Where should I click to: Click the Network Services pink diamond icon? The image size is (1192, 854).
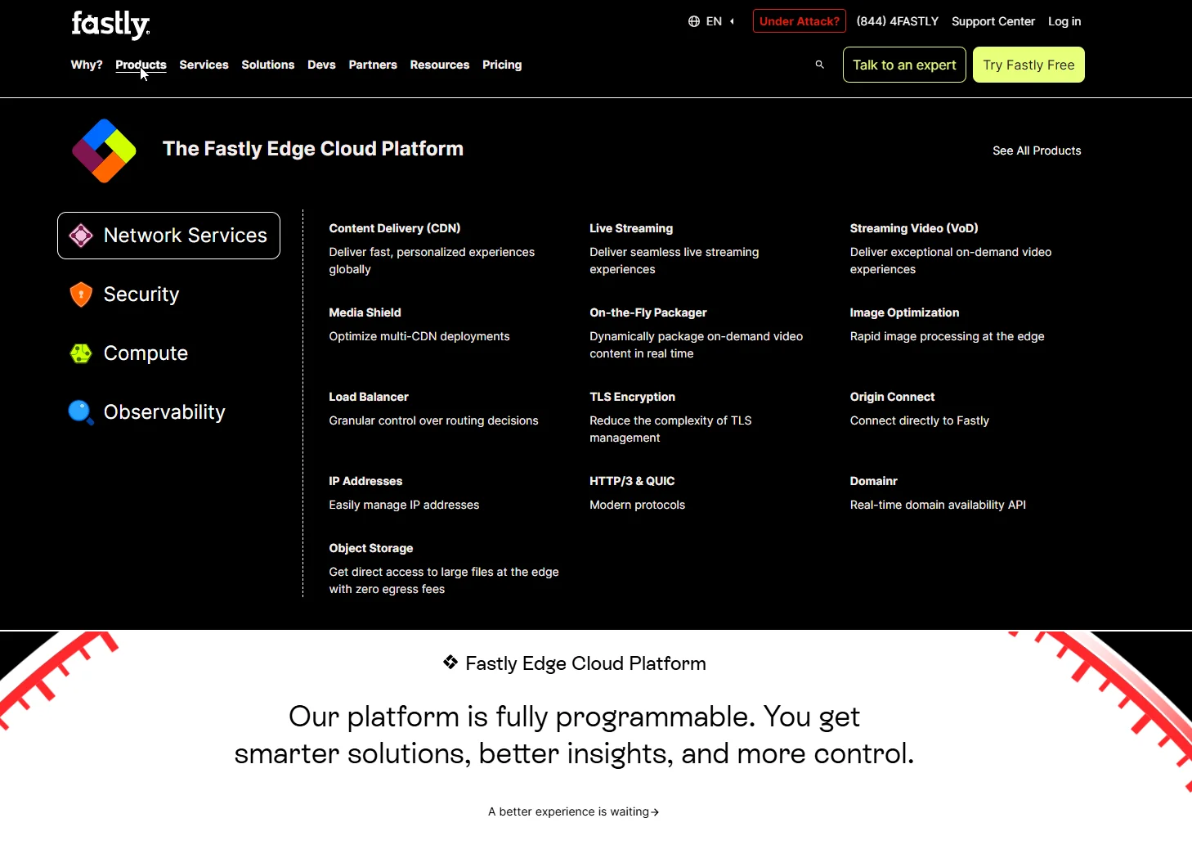(81, 236)
